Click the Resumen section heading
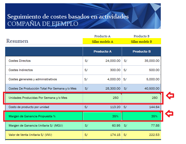Image resolution: width=186 pixels, height=144 pixels. pos(17,41)
